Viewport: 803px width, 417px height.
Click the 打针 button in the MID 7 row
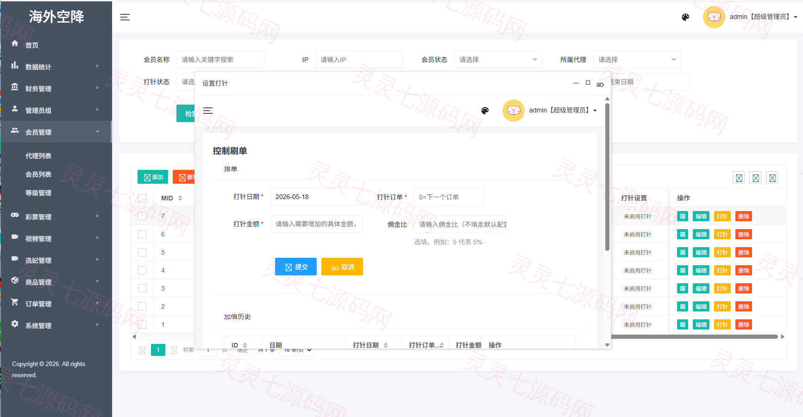point(722,216)
